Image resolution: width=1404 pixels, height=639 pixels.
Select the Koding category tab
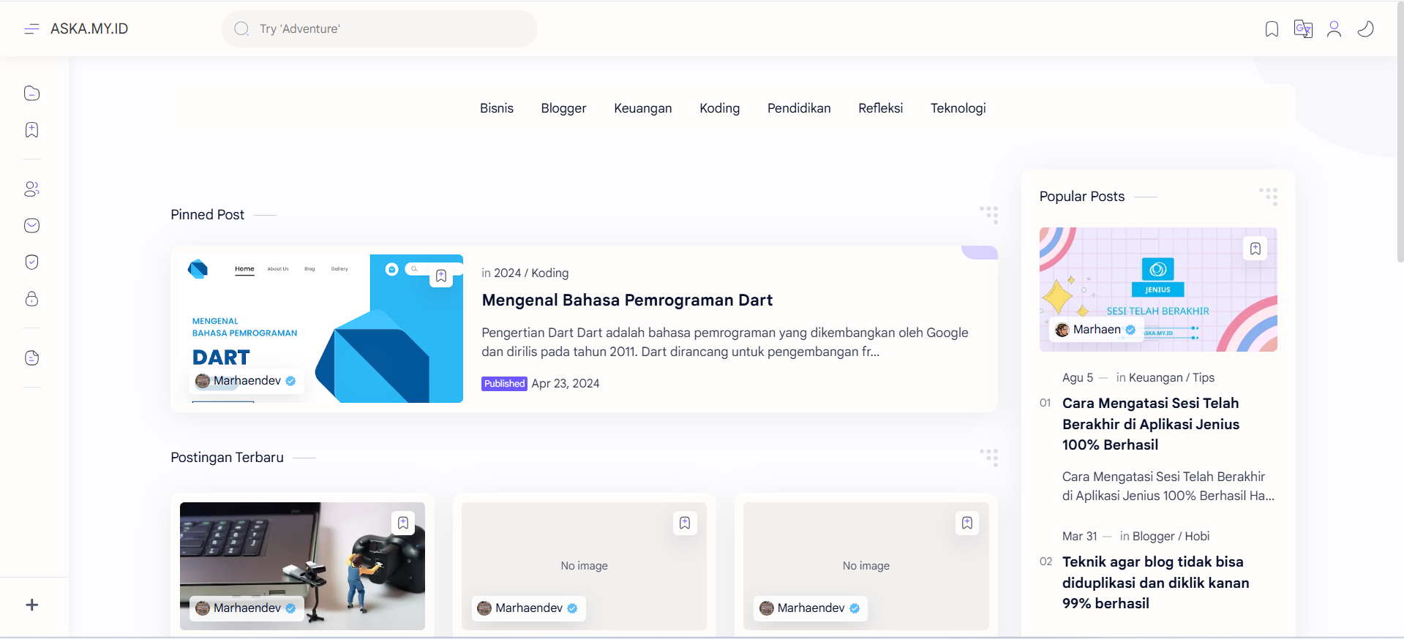coord(719,108)
